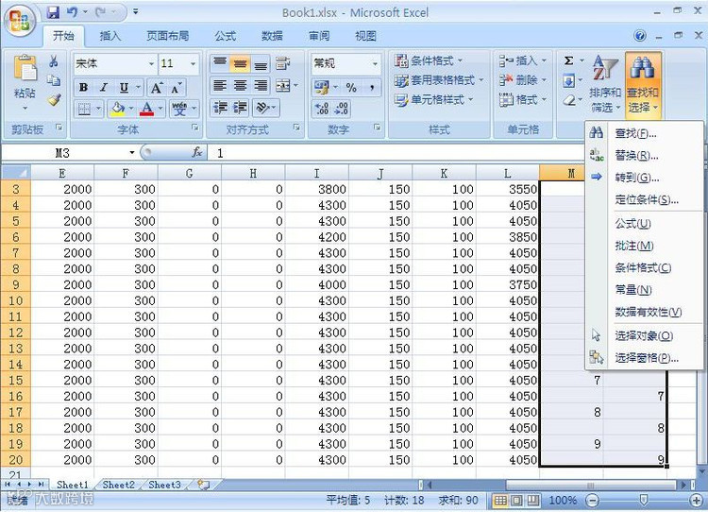Toggle underline formatting
Viewport: 708px width, 512px height.
click(124, 87)
